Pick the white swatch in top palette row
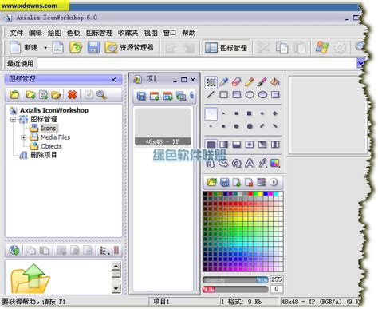The height and width of the screenshot is (309, 378). tap(281, 194)
